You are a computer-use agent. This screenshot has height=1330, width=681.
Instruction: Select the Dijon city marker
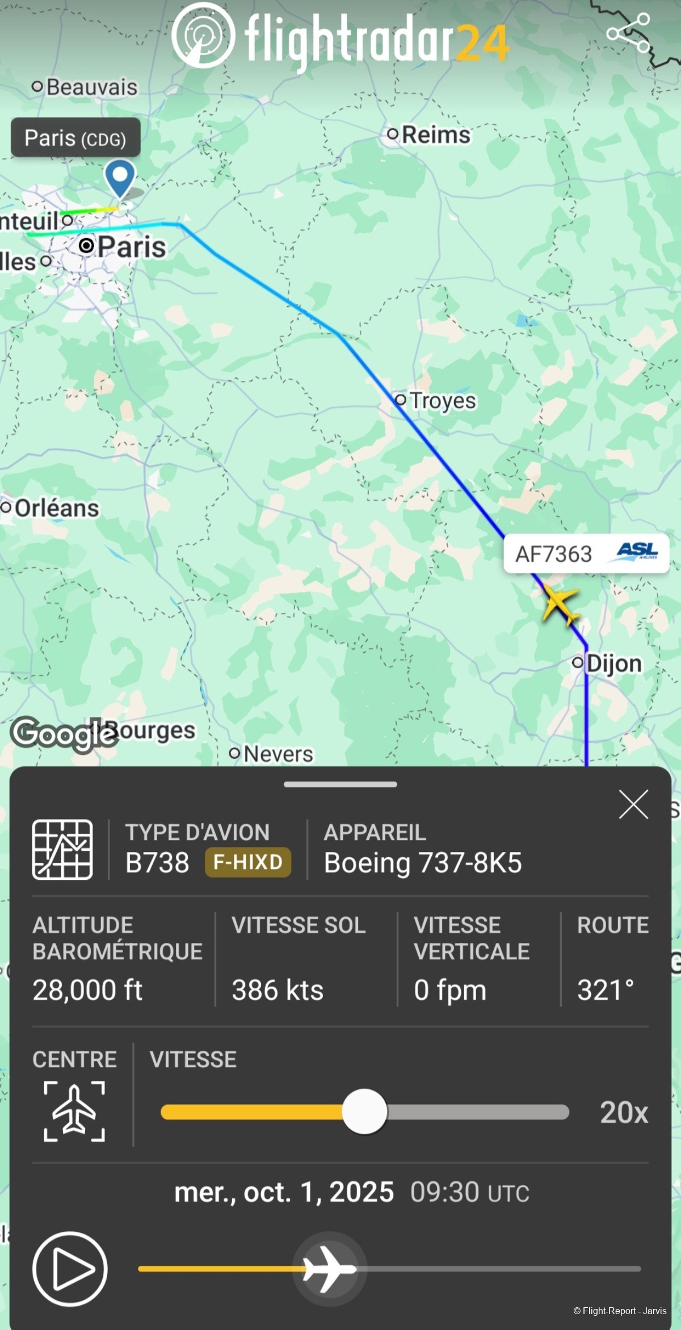point(578,662)
